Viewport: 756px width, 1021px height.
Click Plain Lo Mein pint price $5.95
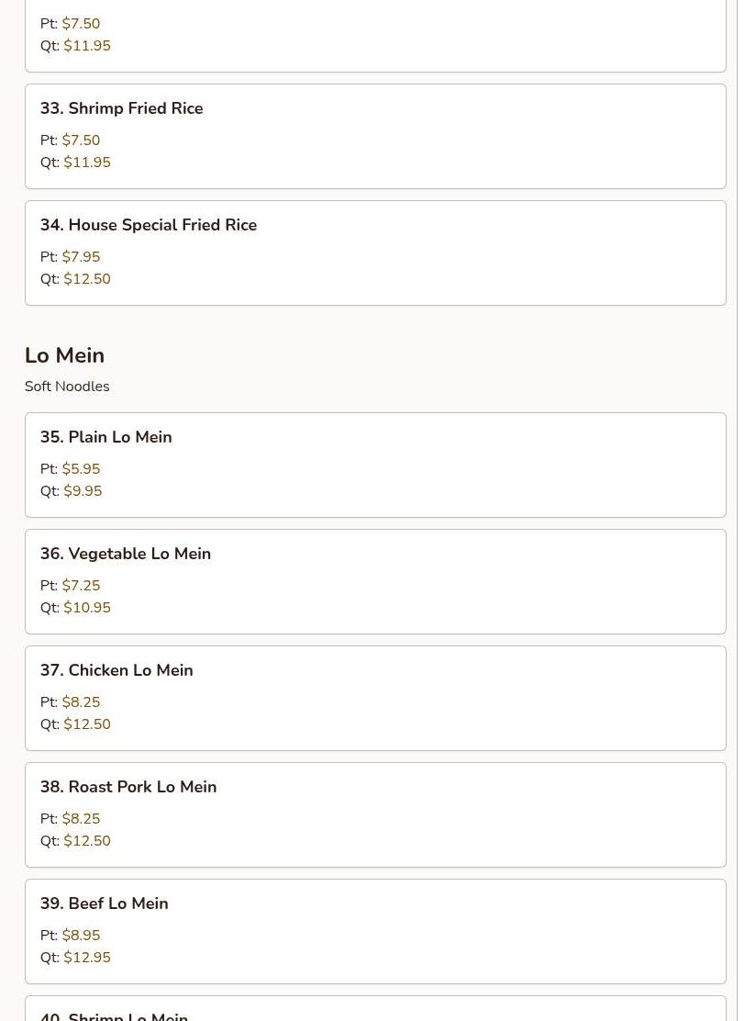pyautogui.click(x=81, y=469)
